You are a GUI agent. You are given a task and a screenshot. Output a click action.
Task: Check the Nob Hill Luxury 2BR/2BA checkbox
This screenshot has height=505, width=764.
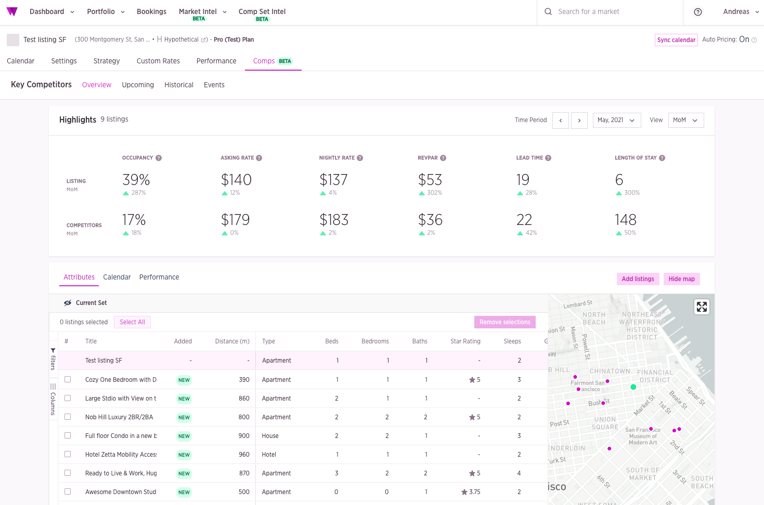68,417
